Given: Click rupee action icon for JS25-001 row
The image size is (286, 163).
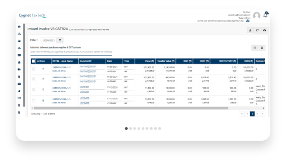Looking at the screenshot, I should (x=43, y=90).
